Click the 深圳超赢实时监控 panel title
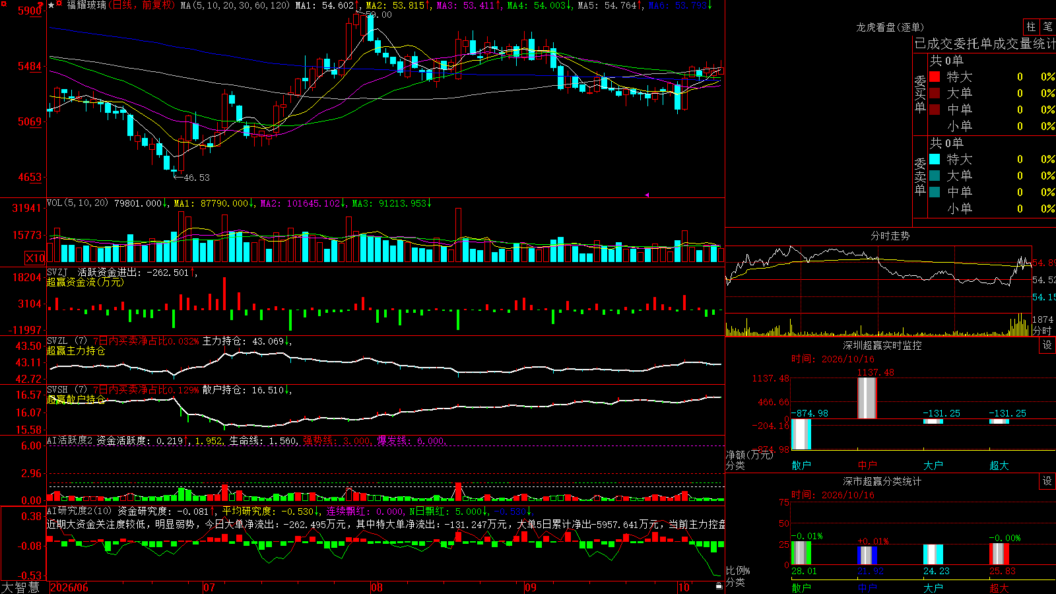Image resolution: width=1056 pixels, height=594 pixels. [882, 345]
